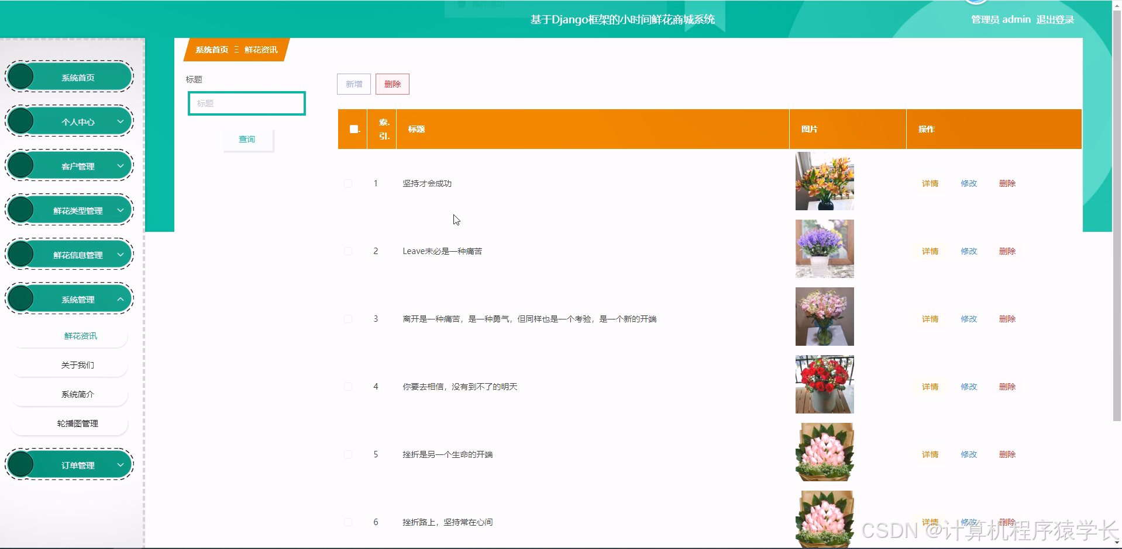This screenshot has width=1122, height=549.
Task: Check the row 坚持才会成功 checkbox
Action: (x=348, y=183)
